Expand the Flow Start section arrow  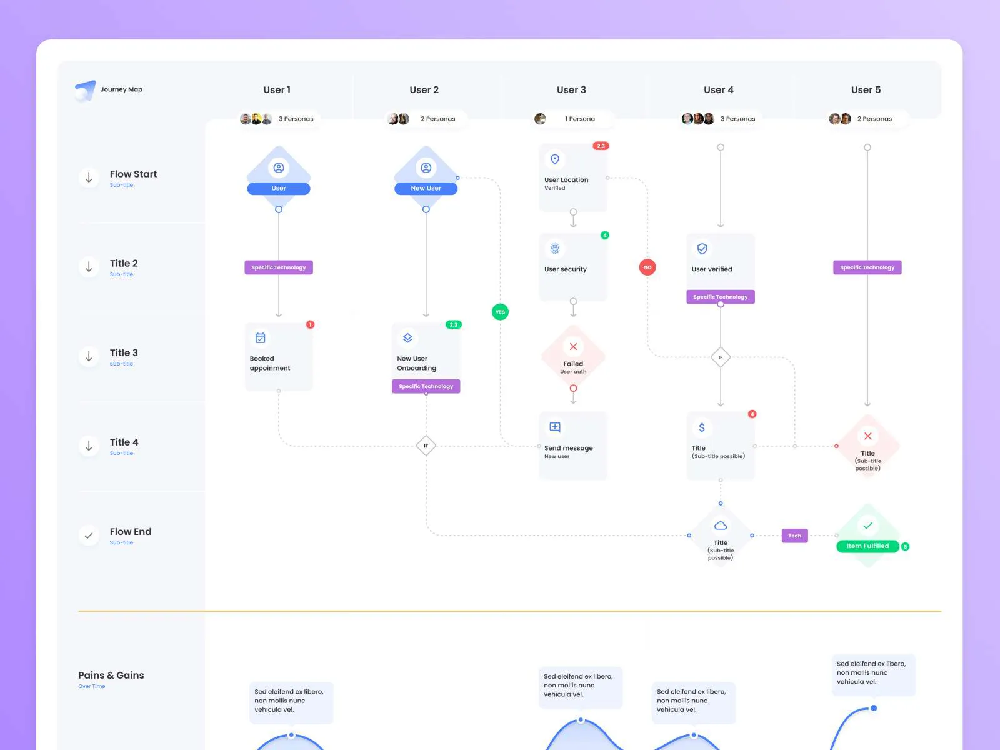pyautogui.click(x=88, y=177)
